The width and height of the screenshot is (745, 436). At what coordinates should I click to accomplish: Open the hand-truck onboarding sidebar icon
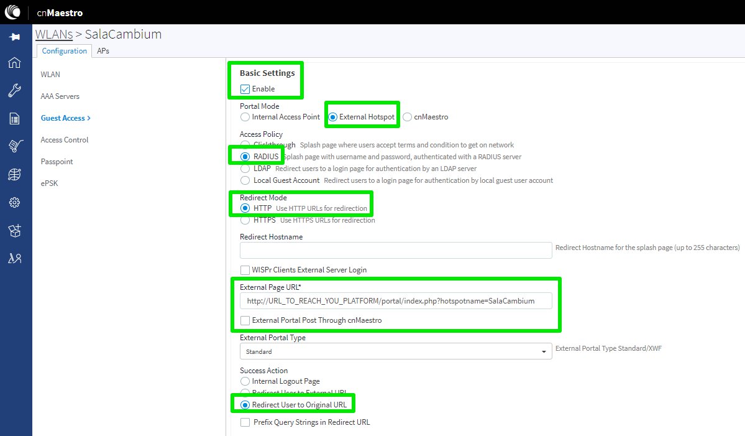point(15,146)
